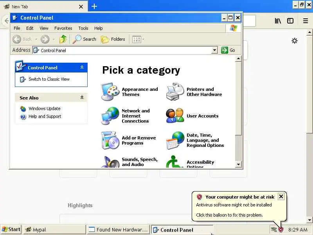Image resolution: width=313 pixels, height=235 pixels.
Task: Open the Windows Update link
Action: [45, 108]
